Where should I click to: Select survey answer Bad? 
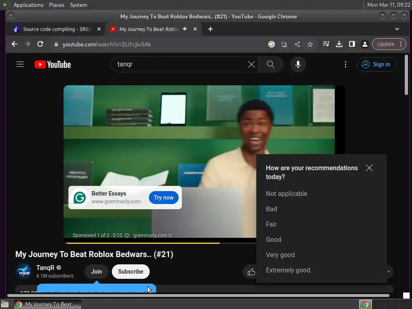point(272,209)
